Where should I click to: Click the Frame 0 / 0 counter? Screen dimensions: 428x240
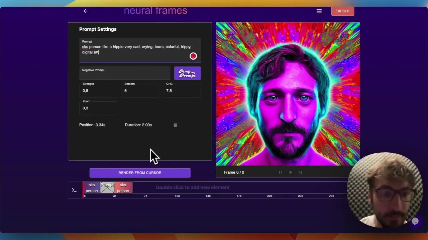click(234, 172)
